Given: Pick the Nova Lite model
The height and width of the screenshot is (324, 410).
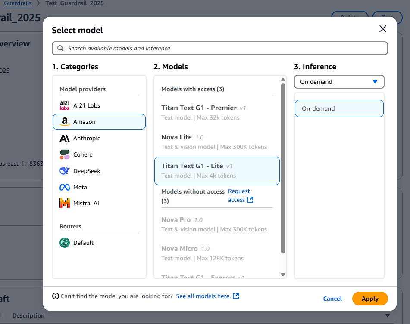Looking at the screenshot, I should tap(217, 142).
